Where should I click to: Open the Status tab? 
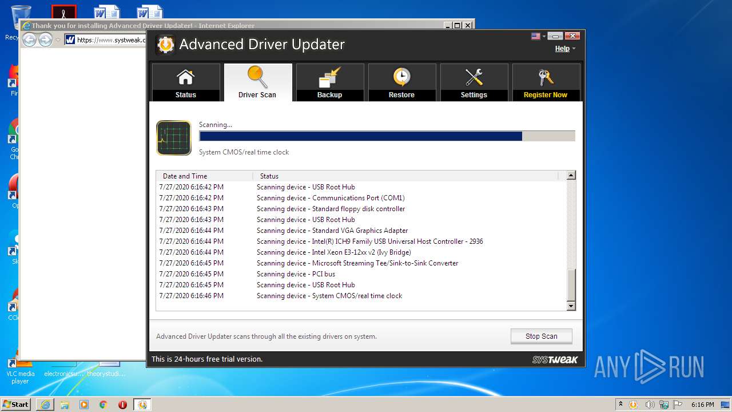click(x=186, y=82)
